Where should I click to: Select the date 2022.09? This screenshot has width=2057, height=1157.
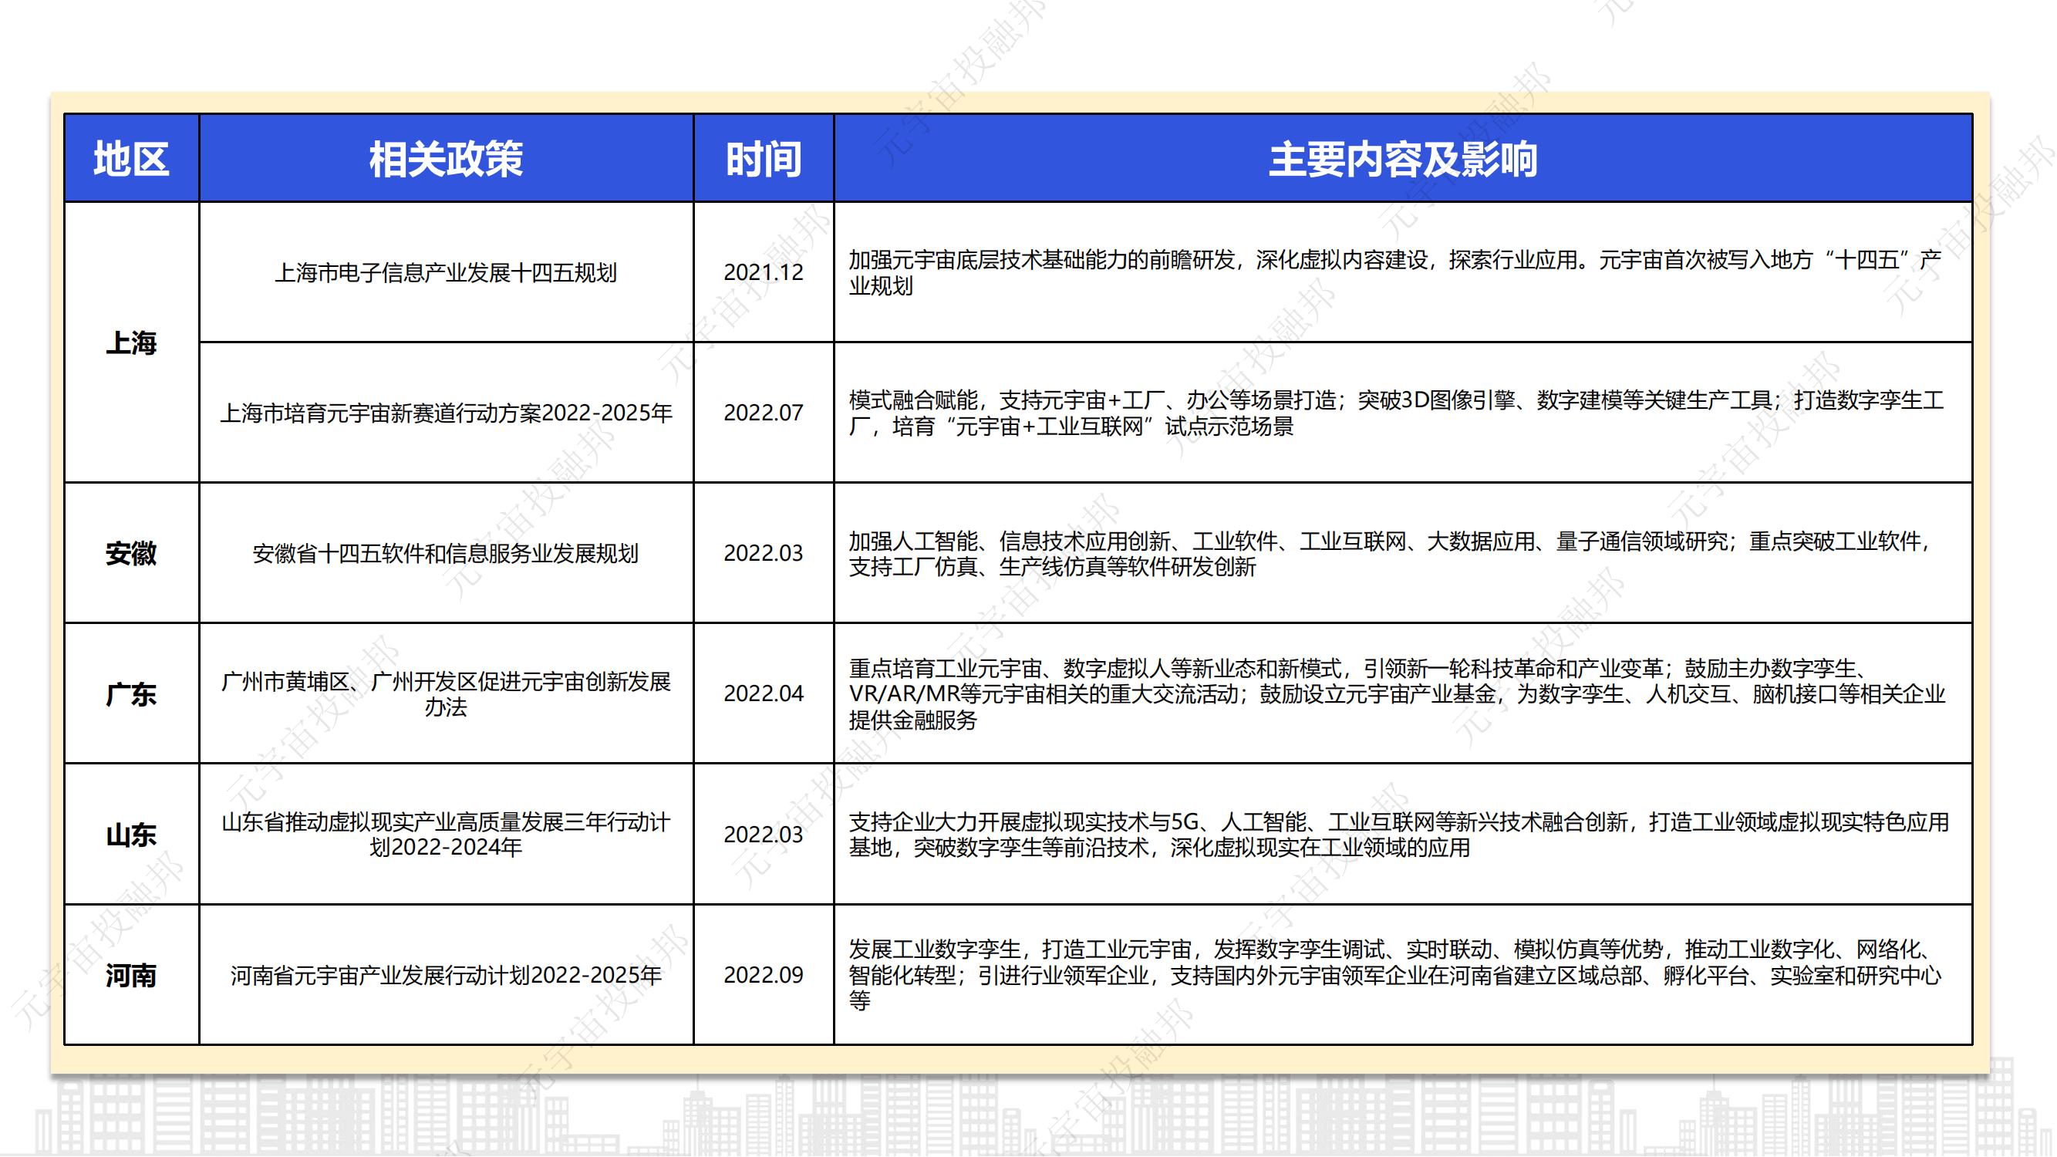tap(764, 975)
